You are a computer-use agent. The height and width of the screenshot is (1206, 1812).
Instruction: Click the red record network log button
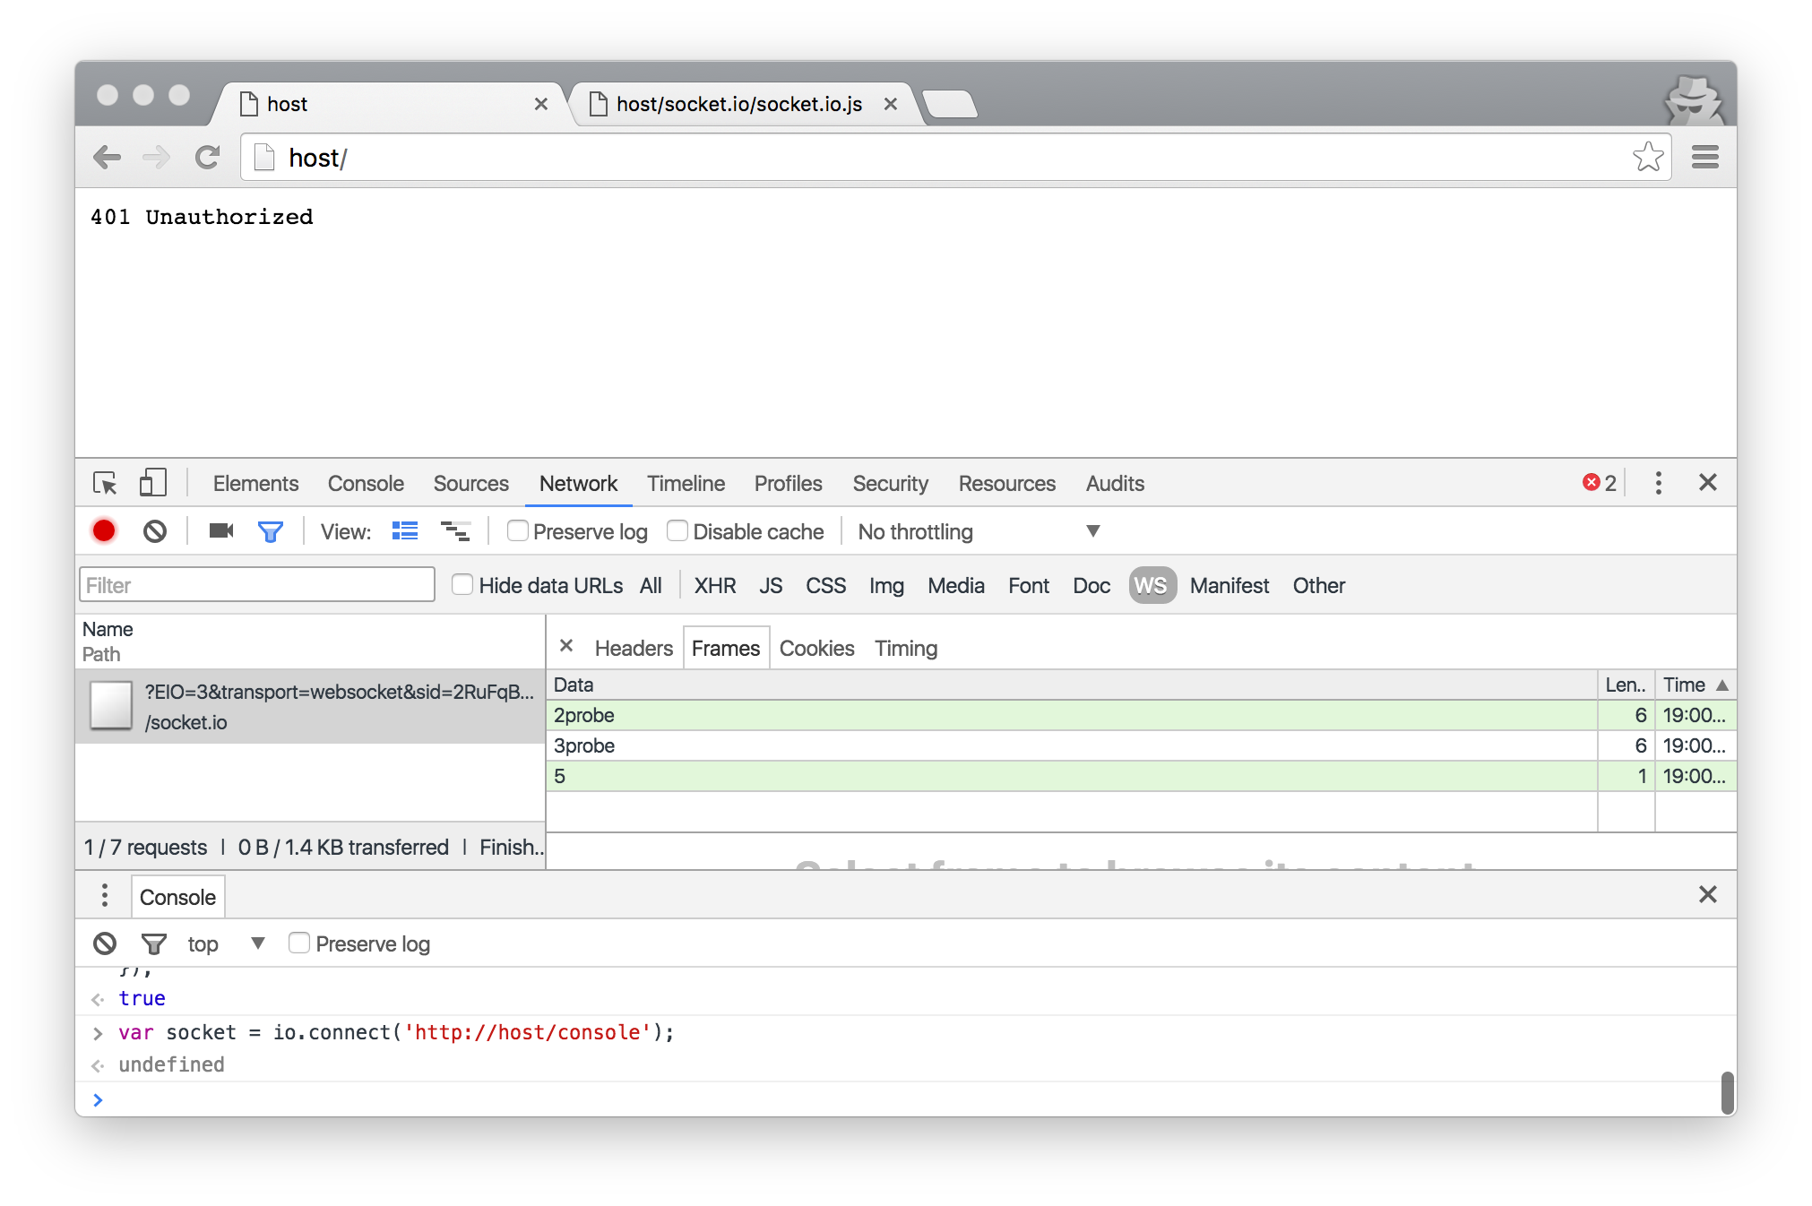pos(104,531)
